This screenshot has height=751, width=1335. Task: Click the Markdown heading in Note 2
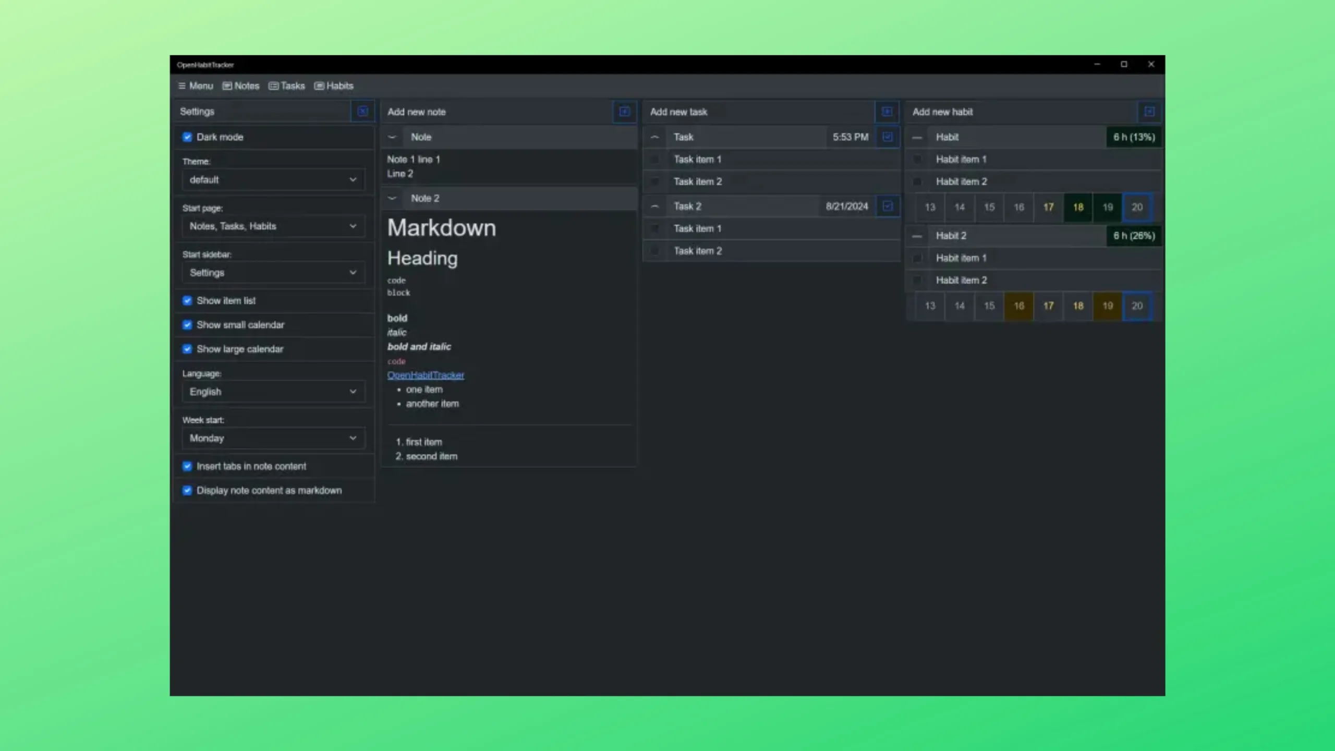tap(442, 228)
